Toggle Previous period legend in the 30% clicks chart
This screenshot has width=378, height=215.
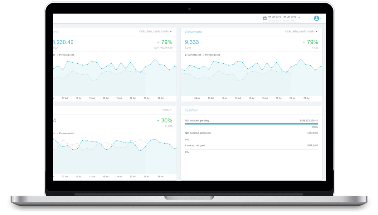pyautogui.click(x=65, y=133)
